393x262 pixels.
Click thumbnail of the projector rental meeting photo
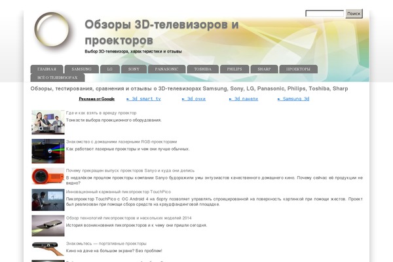pos(48,122)
